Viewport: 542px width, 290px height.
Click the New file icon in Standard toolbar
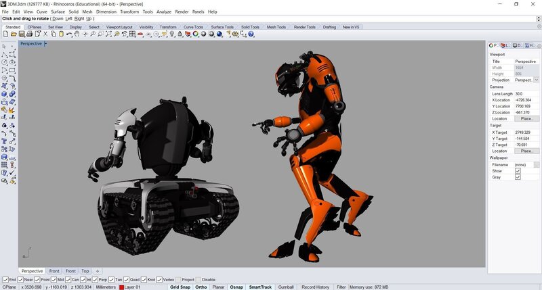(x=5, y=34)
